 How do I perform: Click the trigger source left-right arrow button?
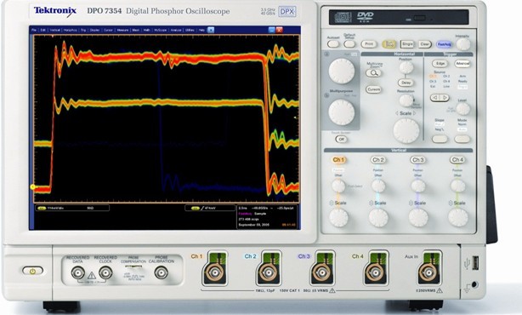point(440,98)
